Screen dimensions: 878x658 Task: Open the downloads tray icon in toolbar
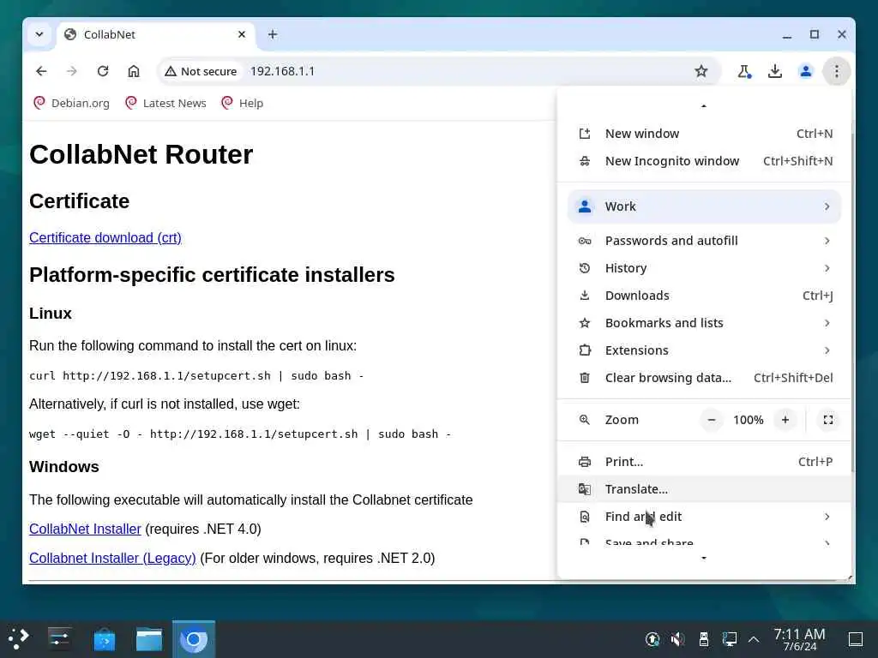pos(775,71)
